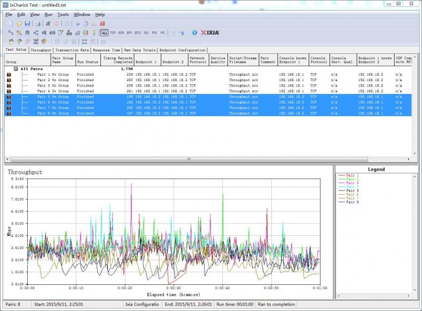422x311 pixels.
Task: Click 'Ran to completion' in the status bar
Action: pos(276,304)
